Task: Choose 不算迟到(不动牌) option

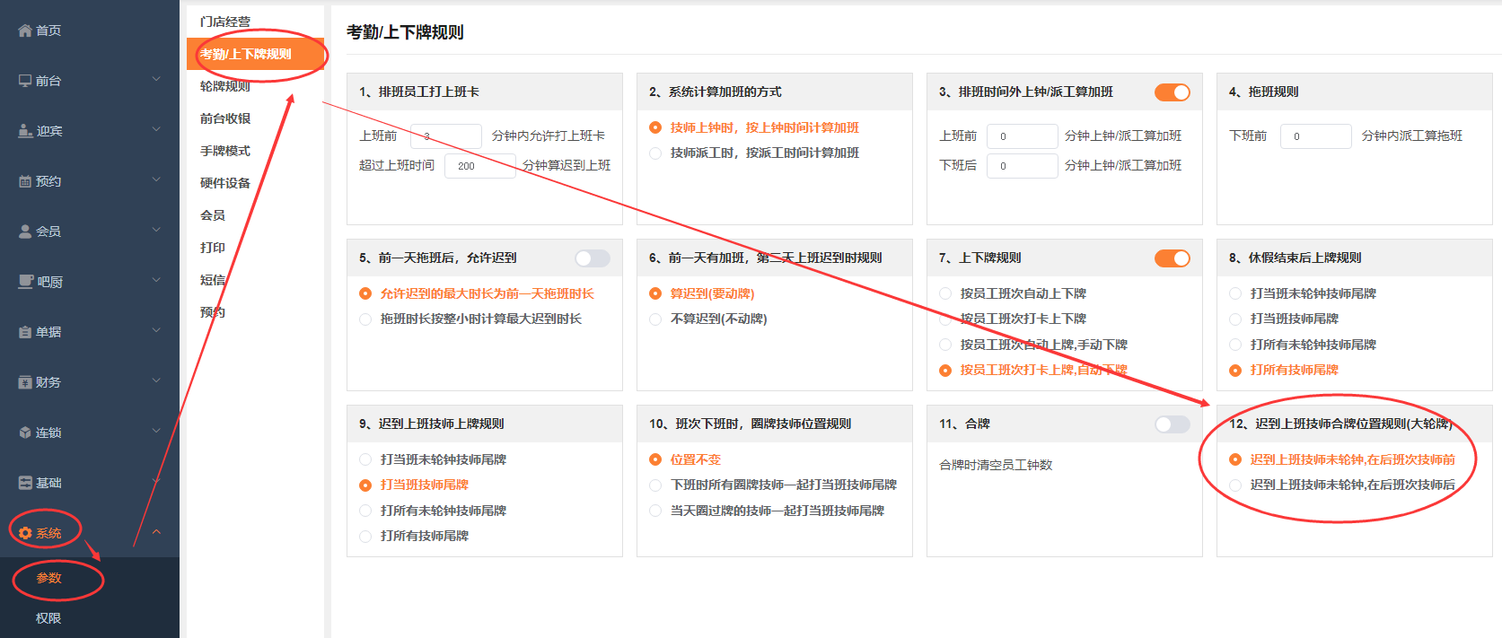Action: pos(708,319)
